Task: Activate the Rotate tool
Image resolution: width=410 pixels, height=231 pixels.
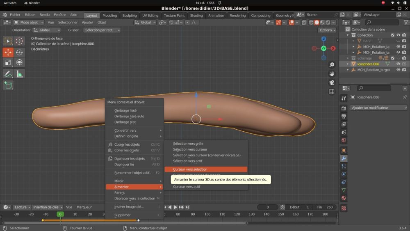Action: [x=19, y=53]
